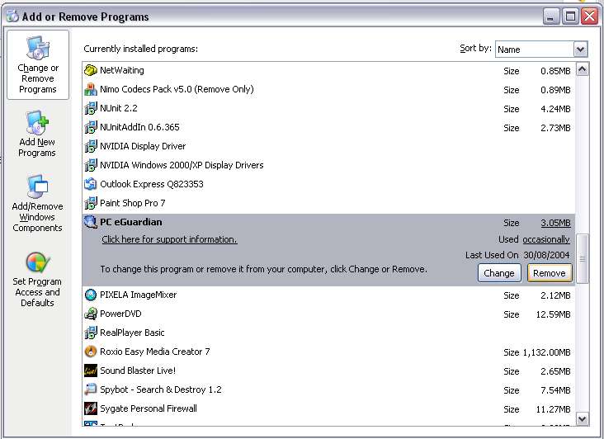This screenshot has width=604, height=439.
Task: Click the Nimo Codecs Pack icon
Action: click(x=91, y=90)
